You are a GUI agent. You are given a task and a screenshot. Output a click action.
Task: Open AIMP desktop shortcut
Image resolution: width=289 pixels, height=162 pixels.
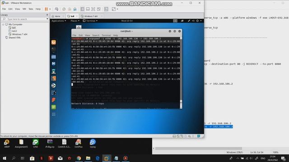tap(7, 144)
